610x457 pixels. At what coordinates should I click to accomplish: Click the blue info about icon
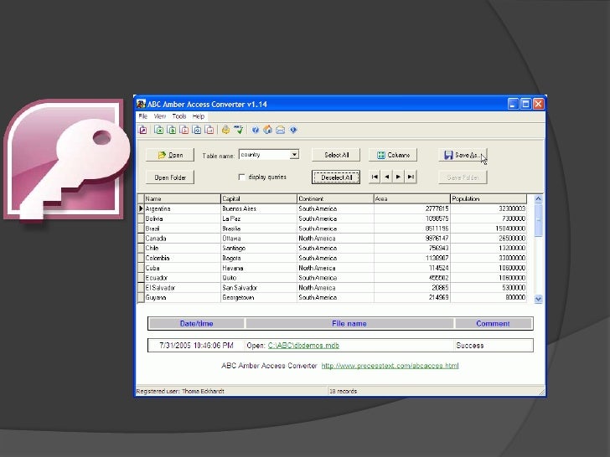pos(293,130)
